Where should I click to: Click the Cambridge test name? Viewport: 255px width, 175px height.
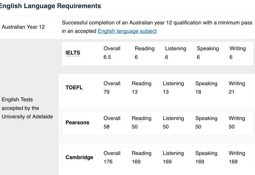click(79, 157)
